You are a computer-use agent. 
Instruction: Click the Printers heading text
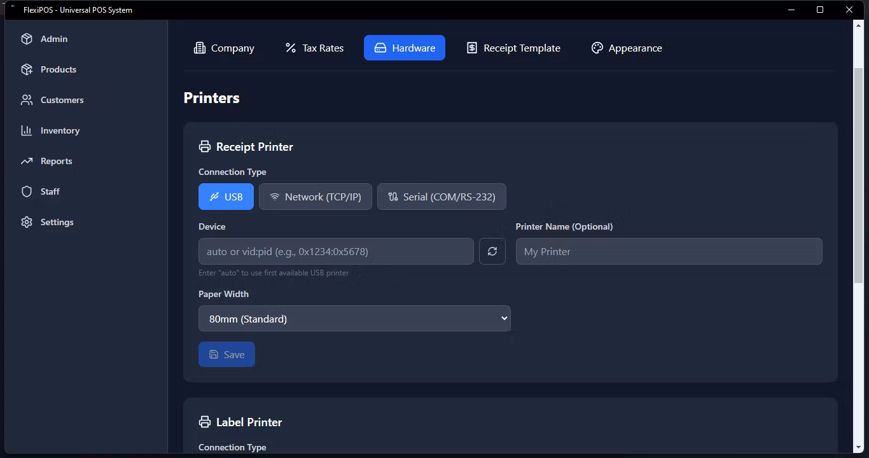[212, 98]
